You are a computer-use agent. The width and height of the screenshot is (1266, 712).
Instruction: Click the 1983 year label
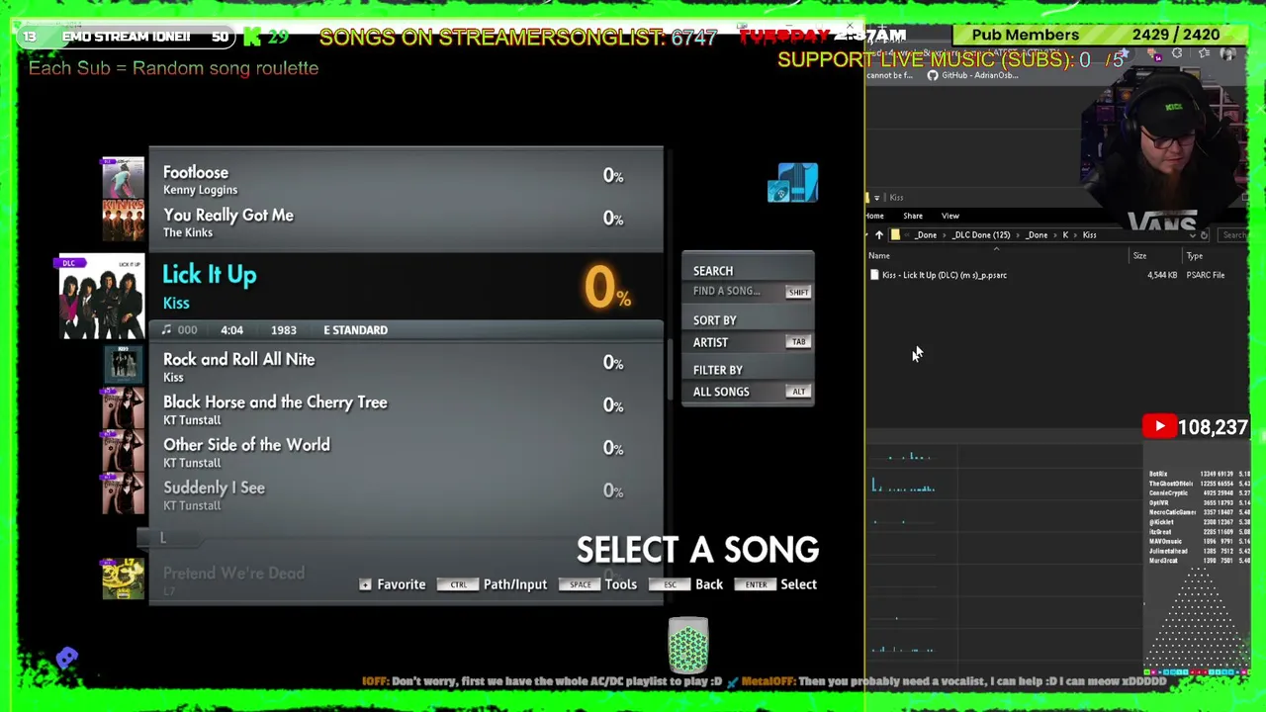point(283,330)
